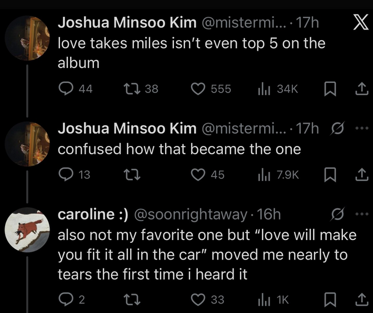Share the "love takes miles" tweet
Image resolution: width=373 pixels, height=313 pixels.
[360, 89]
